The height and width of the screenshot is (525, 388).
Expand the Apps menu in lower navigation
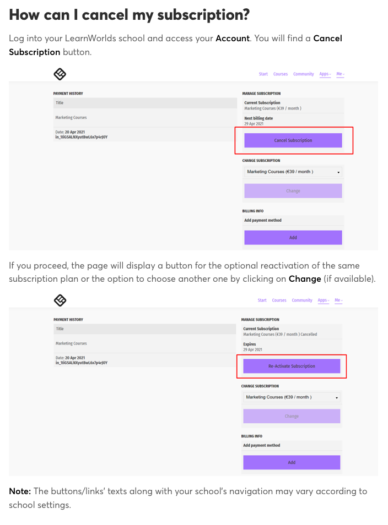(324, 300)
